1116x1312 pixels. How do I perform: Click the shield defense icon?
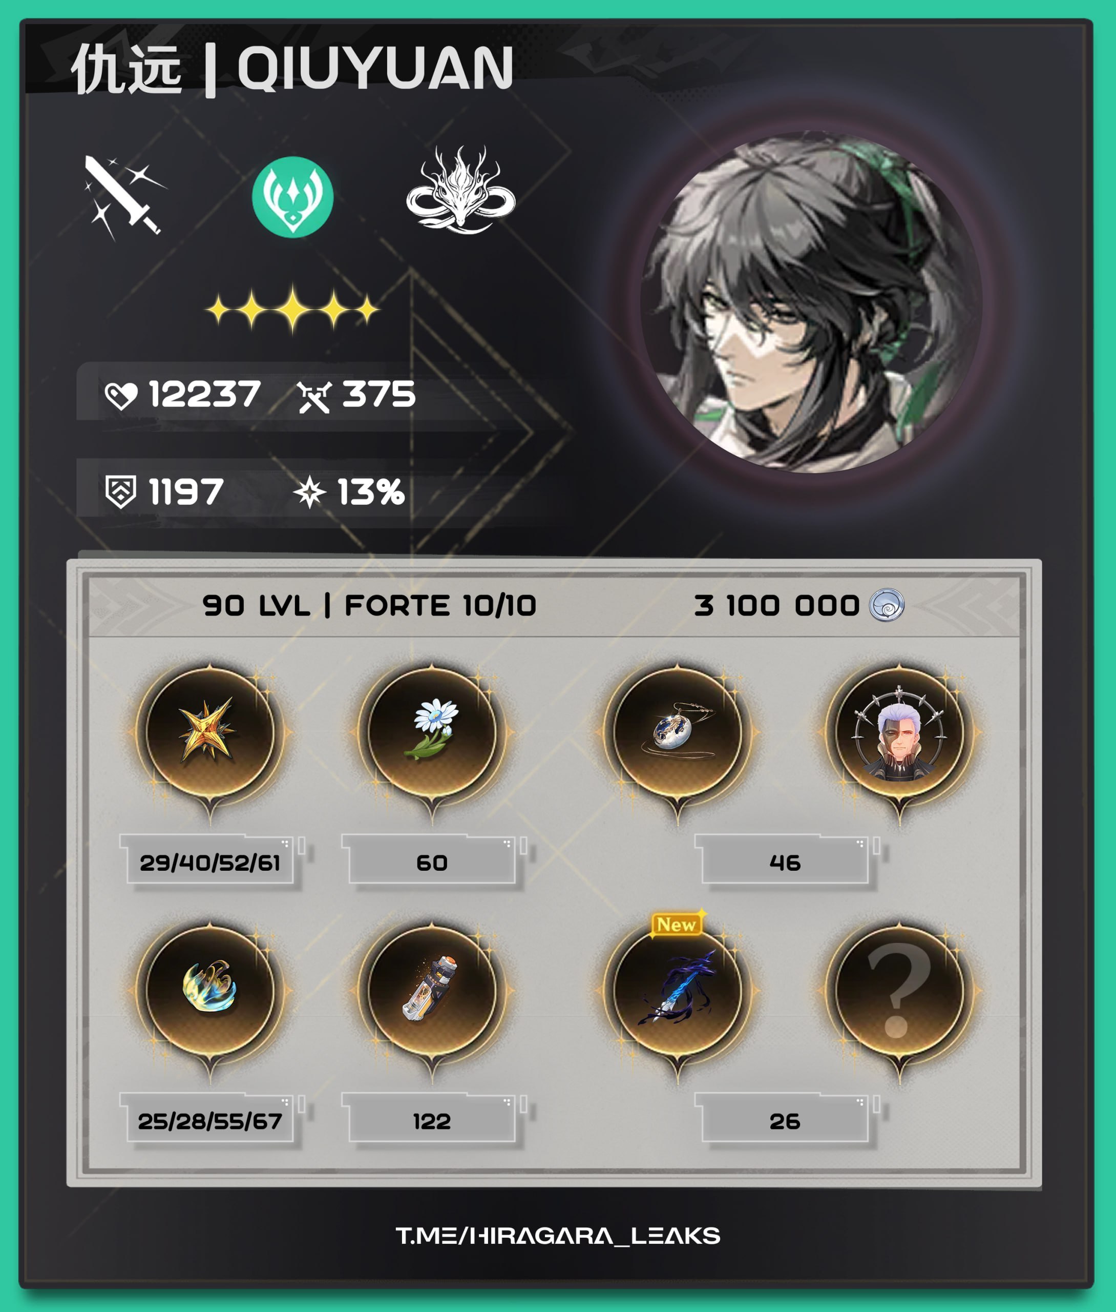[x=120, y=492]
